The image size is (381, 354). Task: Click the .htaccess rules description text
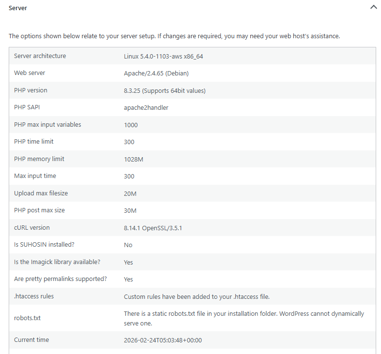tap(197, 297)
